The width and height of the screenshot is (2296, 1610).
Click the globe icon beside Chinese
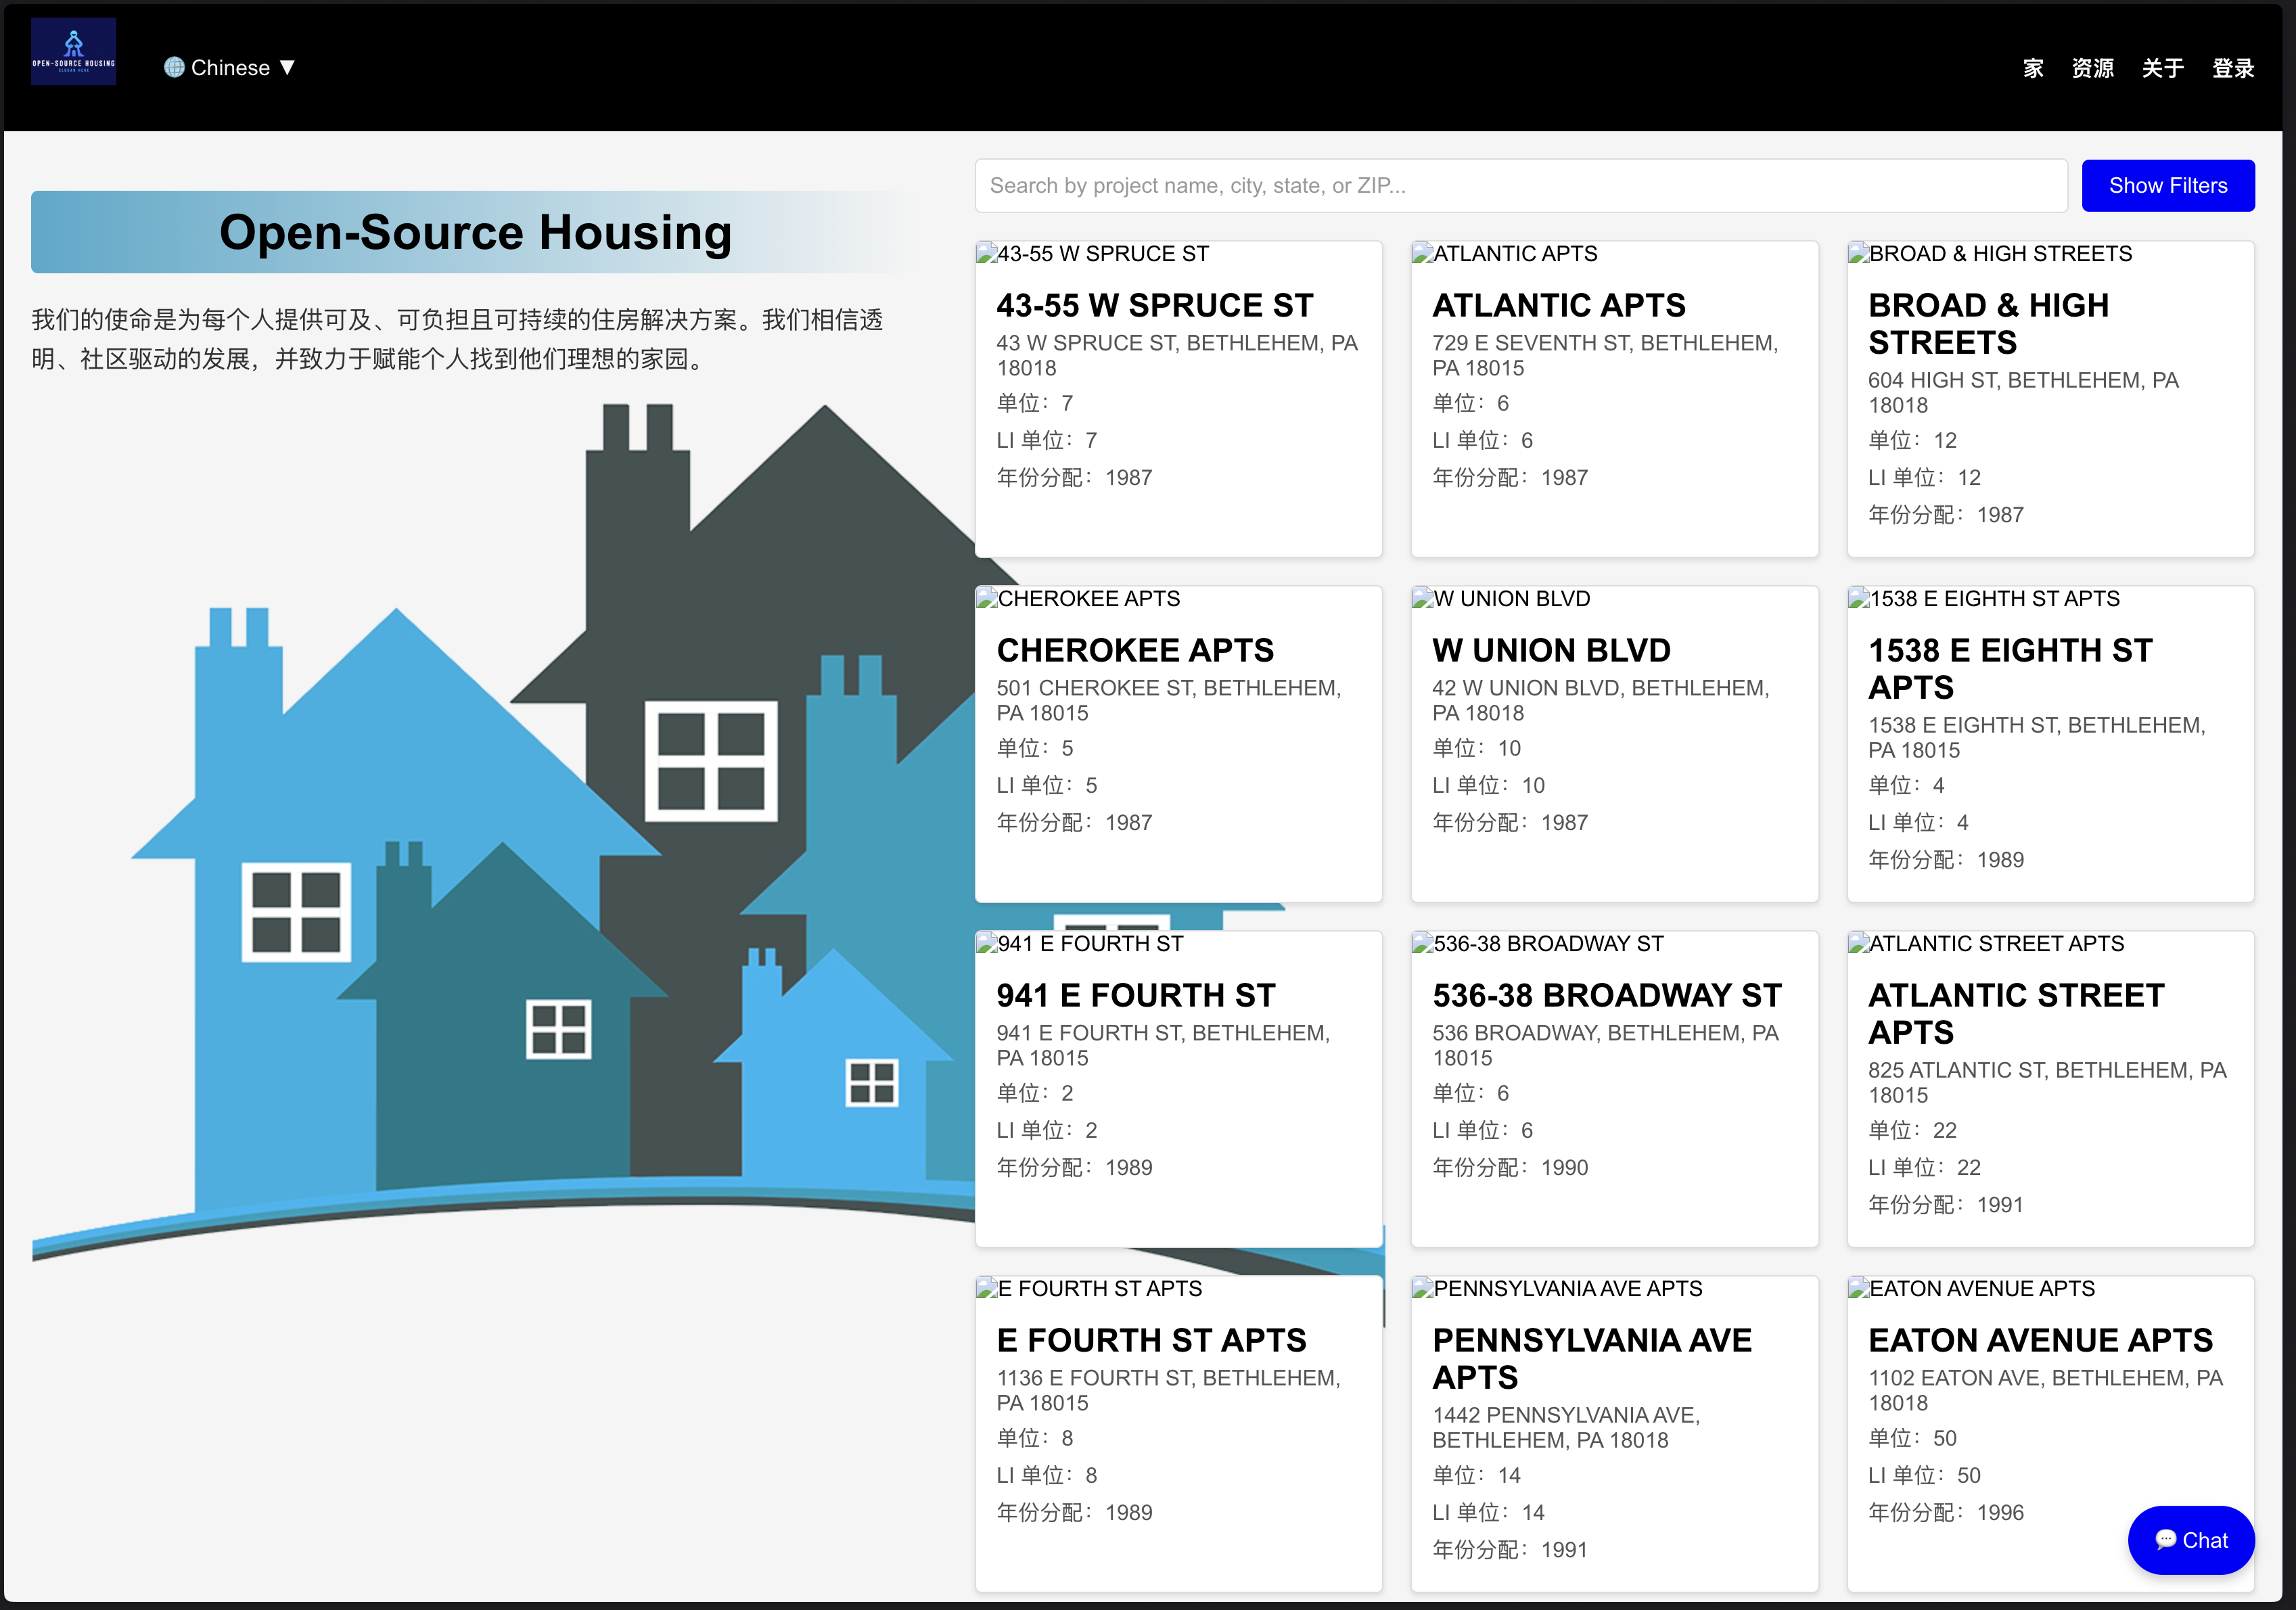(174, 67)
